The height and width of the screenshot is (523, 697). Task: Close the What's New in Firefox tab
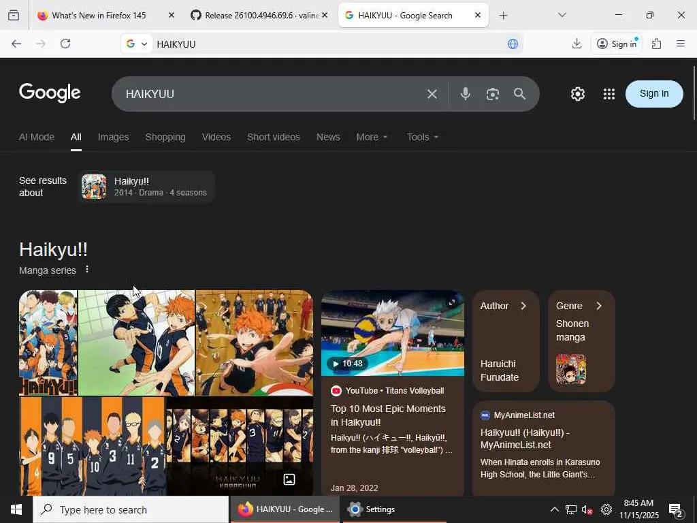[171, 15]
